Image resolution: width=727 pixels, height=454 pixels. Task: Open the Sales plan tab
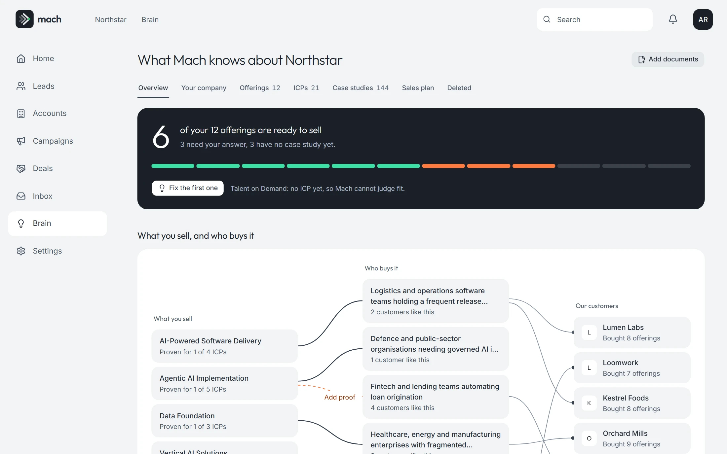418,88
